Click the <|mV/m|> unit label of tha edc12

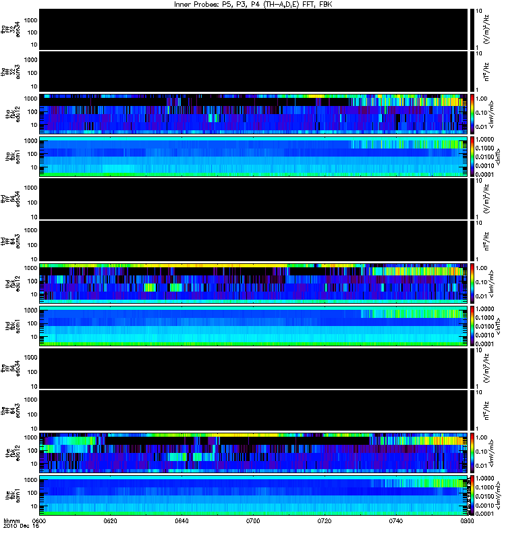(492, 114)
